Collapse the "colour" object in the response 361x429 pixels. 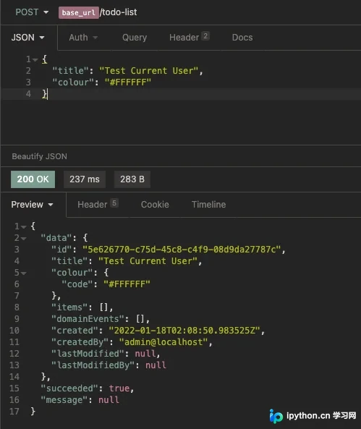coord(24,273)
